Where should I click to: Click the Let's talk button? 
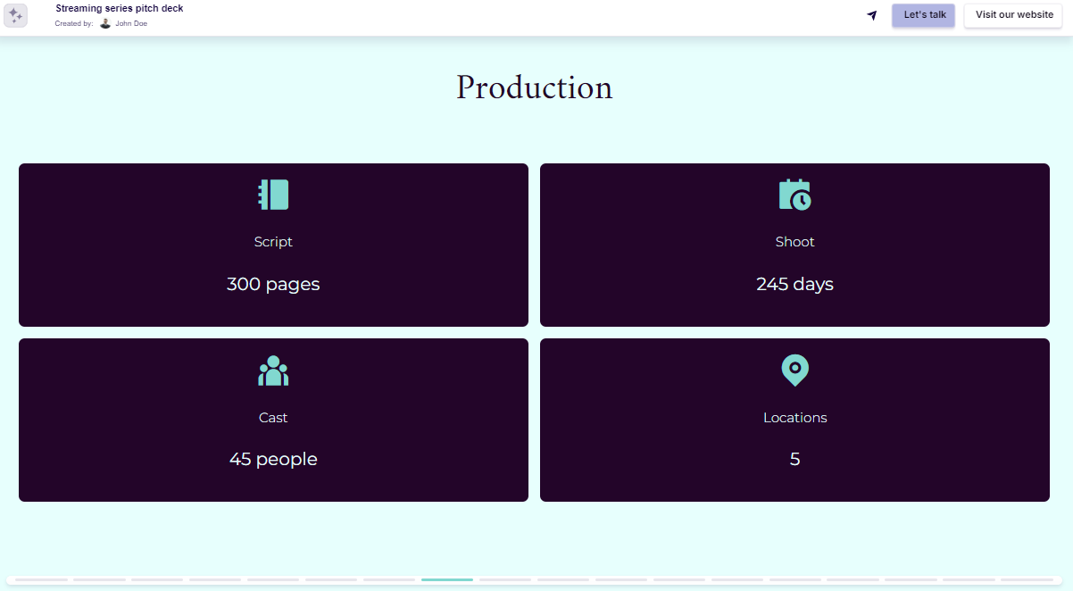pos(923,15)
